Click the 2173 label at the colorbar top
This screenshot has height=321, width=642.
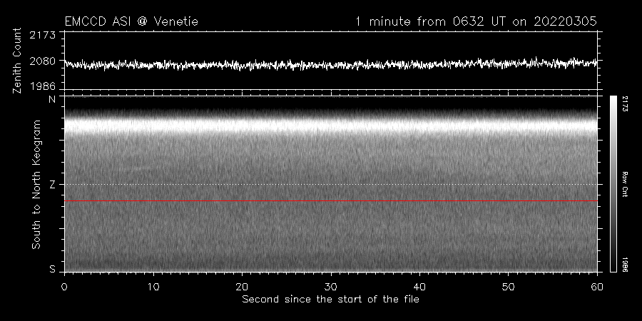624,104
